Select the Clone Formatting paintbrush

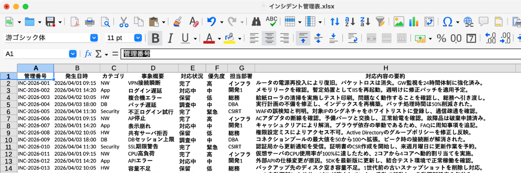(x=177, y=21)
